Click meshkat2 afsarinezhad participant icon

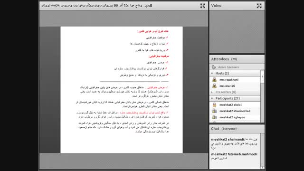pyautogui.click(x=214, y=111)
